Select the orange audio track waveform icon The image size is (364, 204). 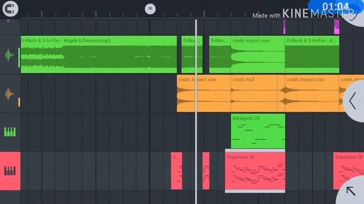pos(10,93)
